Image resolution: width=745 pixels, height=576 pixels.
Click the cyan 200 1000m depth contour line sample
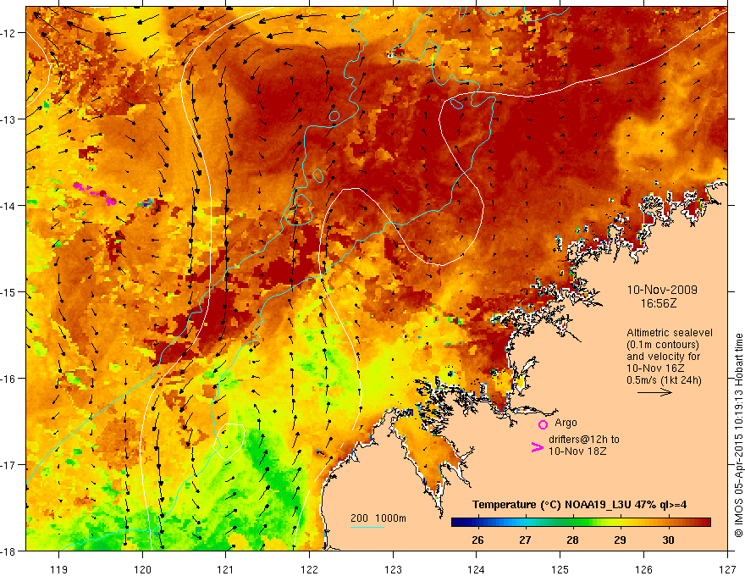click(x=367, y=527)
